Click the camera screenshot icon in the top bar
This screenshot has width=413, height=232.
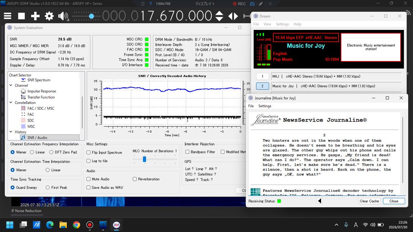(252, 4)
